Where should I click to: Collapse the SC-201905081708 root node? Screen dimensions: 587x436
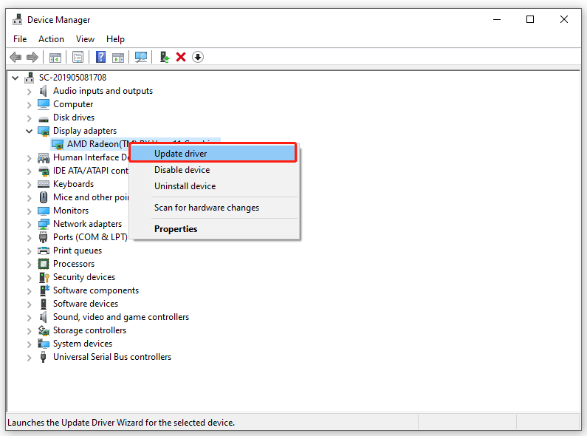click(15, 78)
